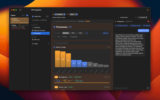Reverse sort order with arrow button
This screenshot has width=160, height=100.
click(x=87, y=33)
